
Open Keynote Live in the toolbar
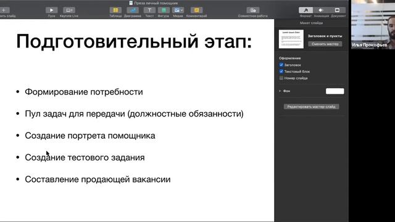pos(69,10)
